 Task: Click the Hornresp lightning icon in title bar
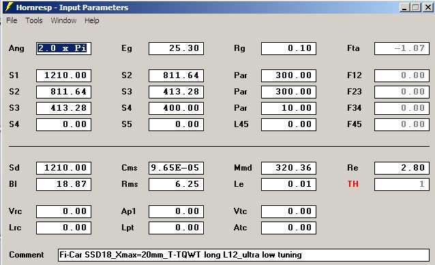(9, 7)
